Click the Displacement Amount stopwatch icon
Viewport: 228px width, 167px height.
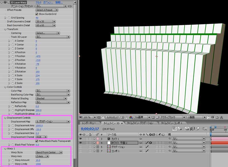tap(13, 125)
